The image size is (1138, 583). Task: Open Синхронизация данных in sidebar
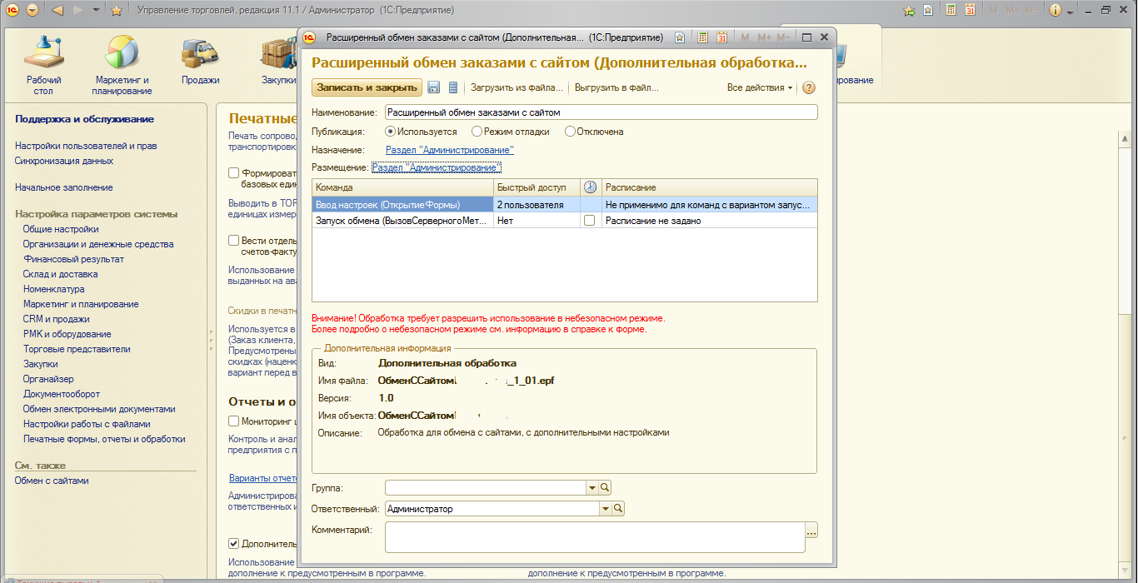click(64, 161)
